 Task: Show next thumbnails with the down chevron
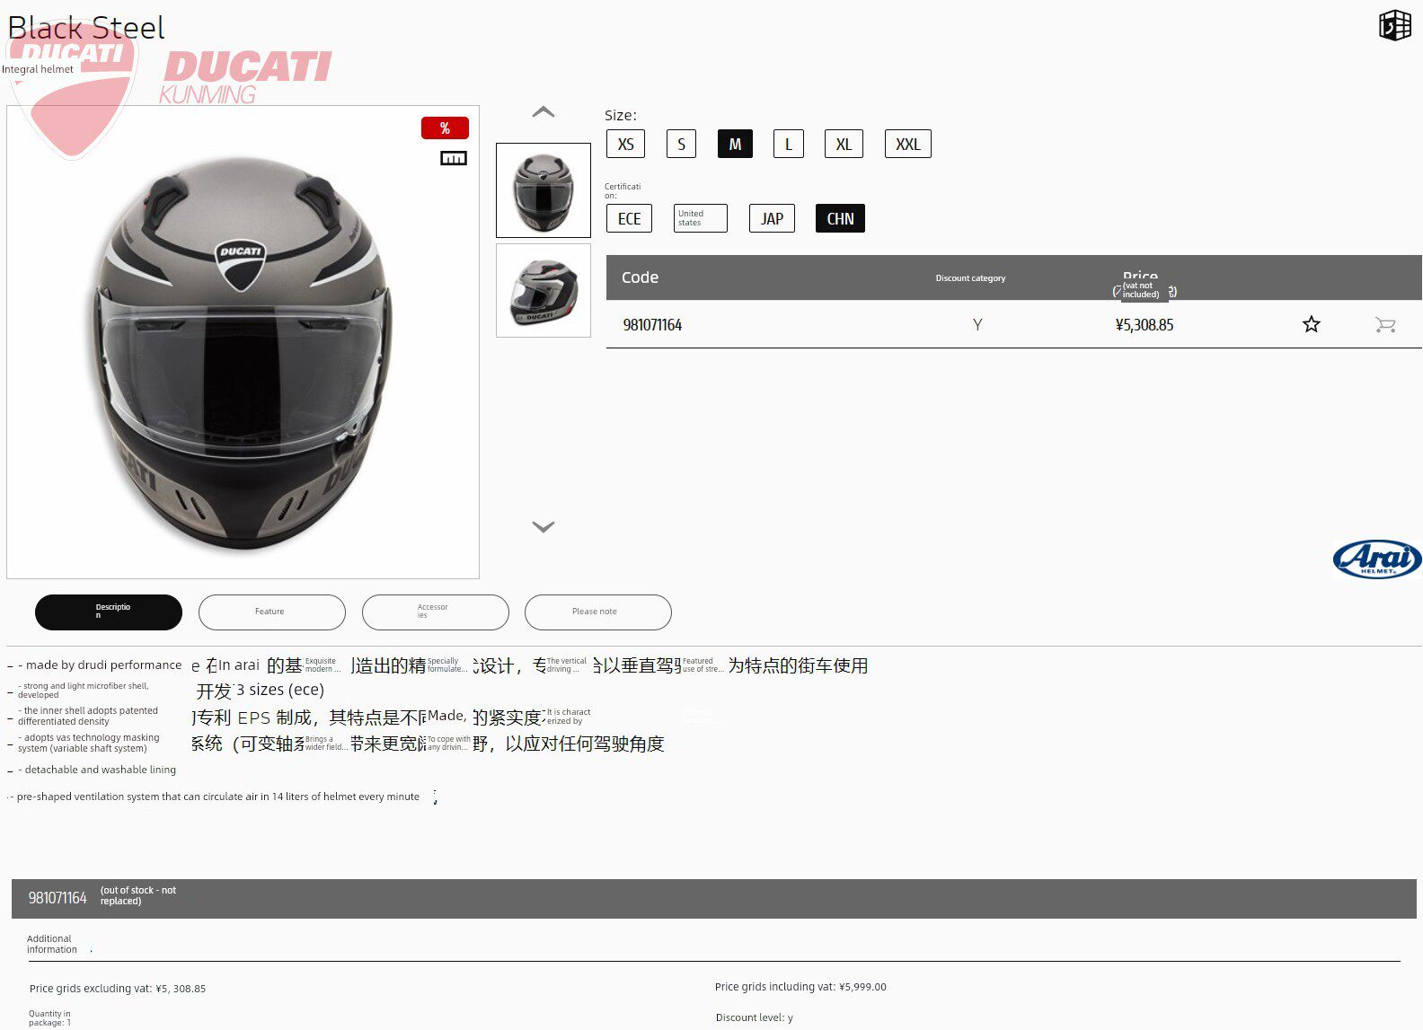(x=544, y=527)
